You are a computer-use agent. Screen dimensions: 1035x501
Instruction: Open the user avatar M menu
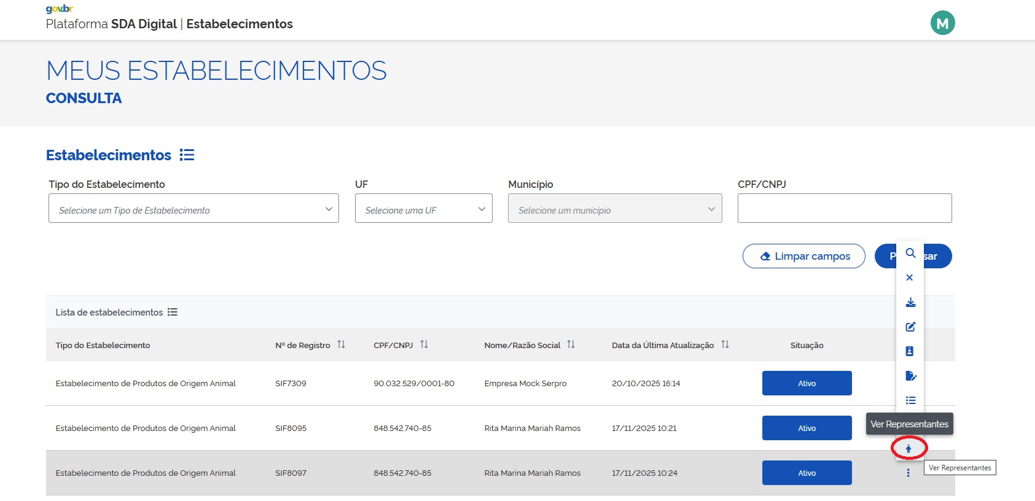[x=942, y=23]
